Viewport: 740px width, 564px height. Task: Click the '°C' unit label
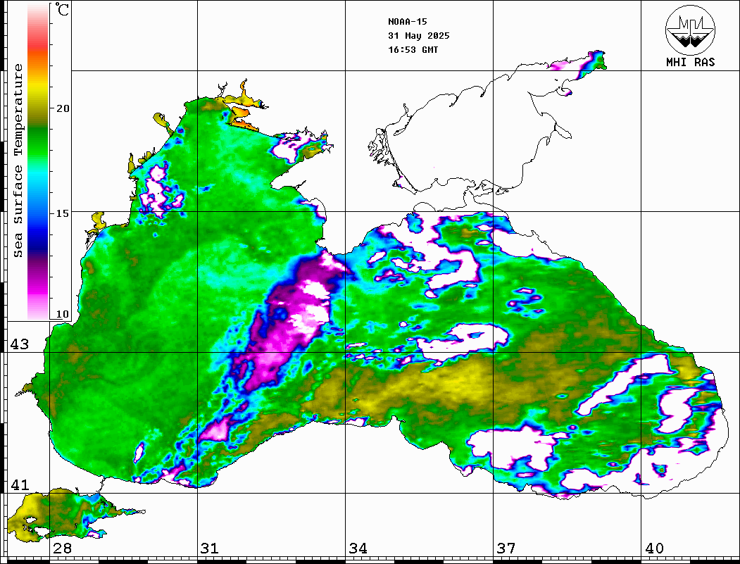pyautogui.click(x=62, y=9)
